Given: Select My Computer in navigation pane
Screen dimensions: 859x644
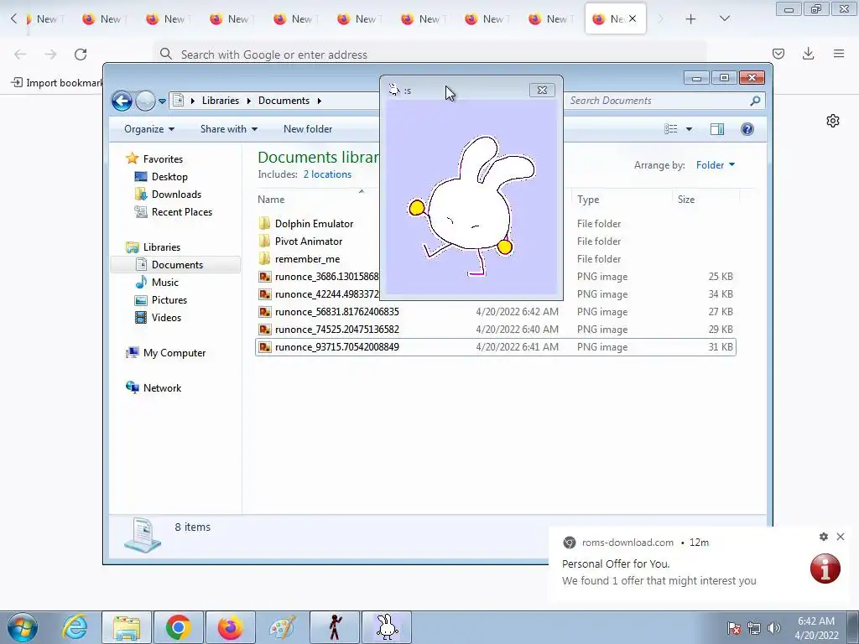Looking at the screenshot, I should pos(174,353).
